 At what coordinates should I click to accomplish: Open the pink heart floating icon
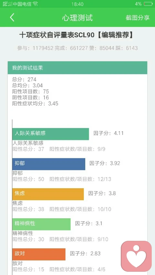(x=136, y=256)
